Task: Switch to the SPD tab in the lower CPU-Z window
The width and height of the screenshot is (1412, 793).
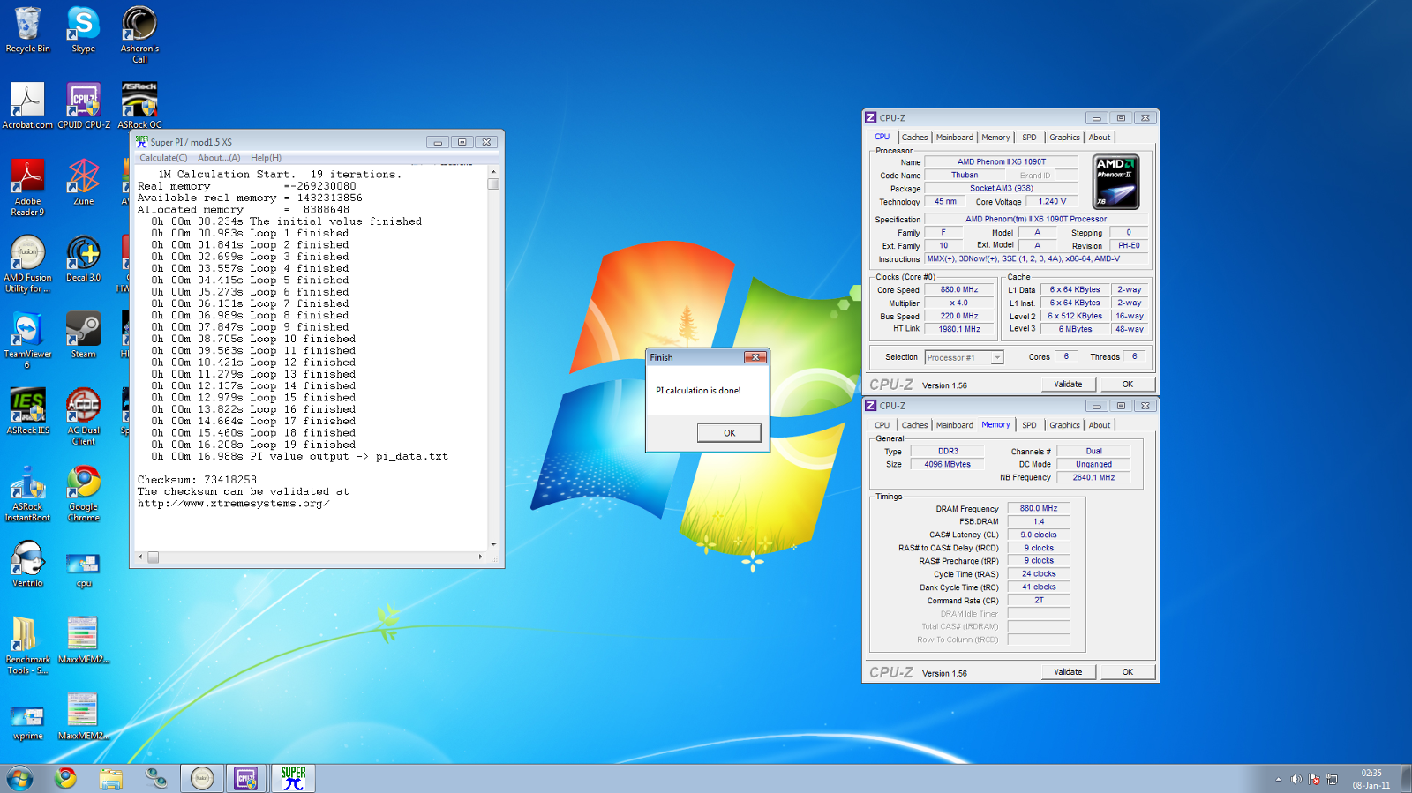Action: (x=1029, y=425)
